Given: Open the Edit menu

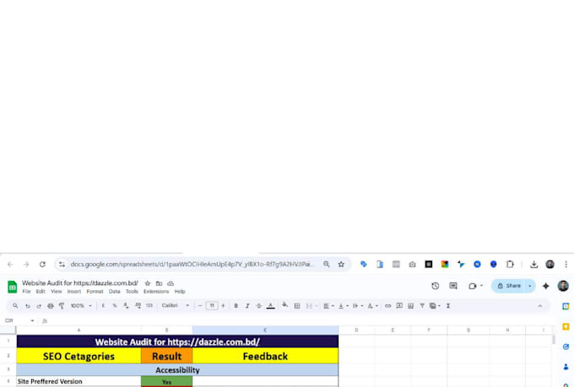Looking at the screenshot, I should click(x=41, y=292).
